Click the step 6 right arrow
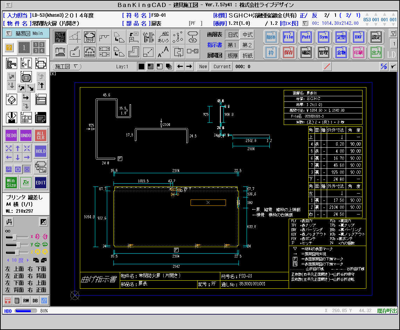 pos(26,97)
